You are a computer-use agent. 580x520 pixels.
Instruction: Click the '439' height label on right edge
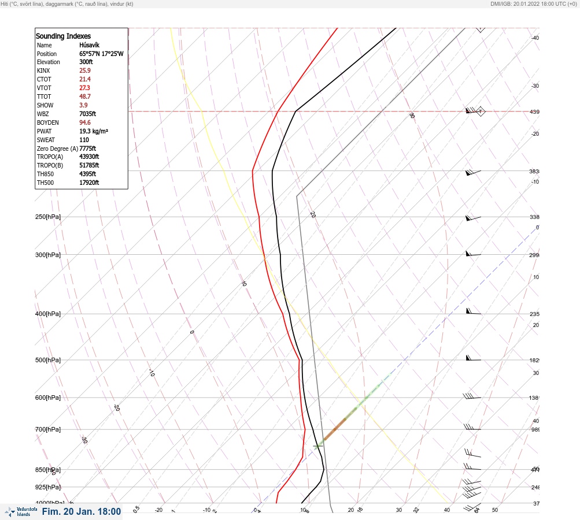[534, 112]
